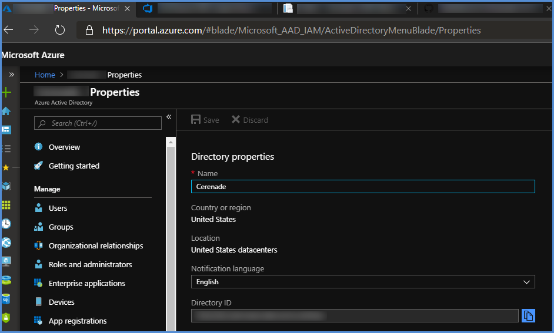This screenshot has height=333, width=554.
Task: Expand the Azure left sidebar with double chevron
Action: coord(12,75)
